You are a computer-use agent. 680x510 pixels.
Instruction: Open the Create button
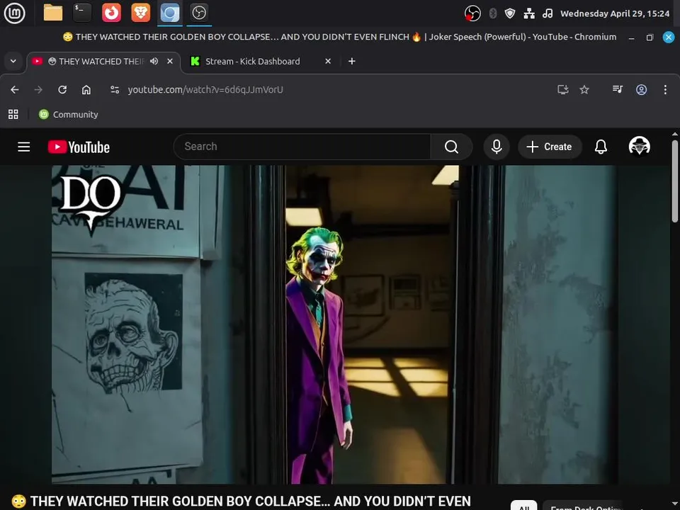[x=550, y=147]
